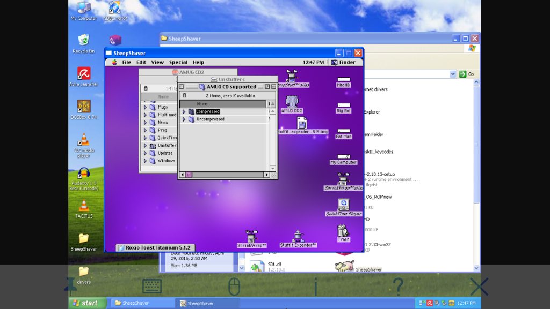The image size is (550, 309).
Task: Open the Help menu in Mac menu bar
Action: click(x=198, y=62)
